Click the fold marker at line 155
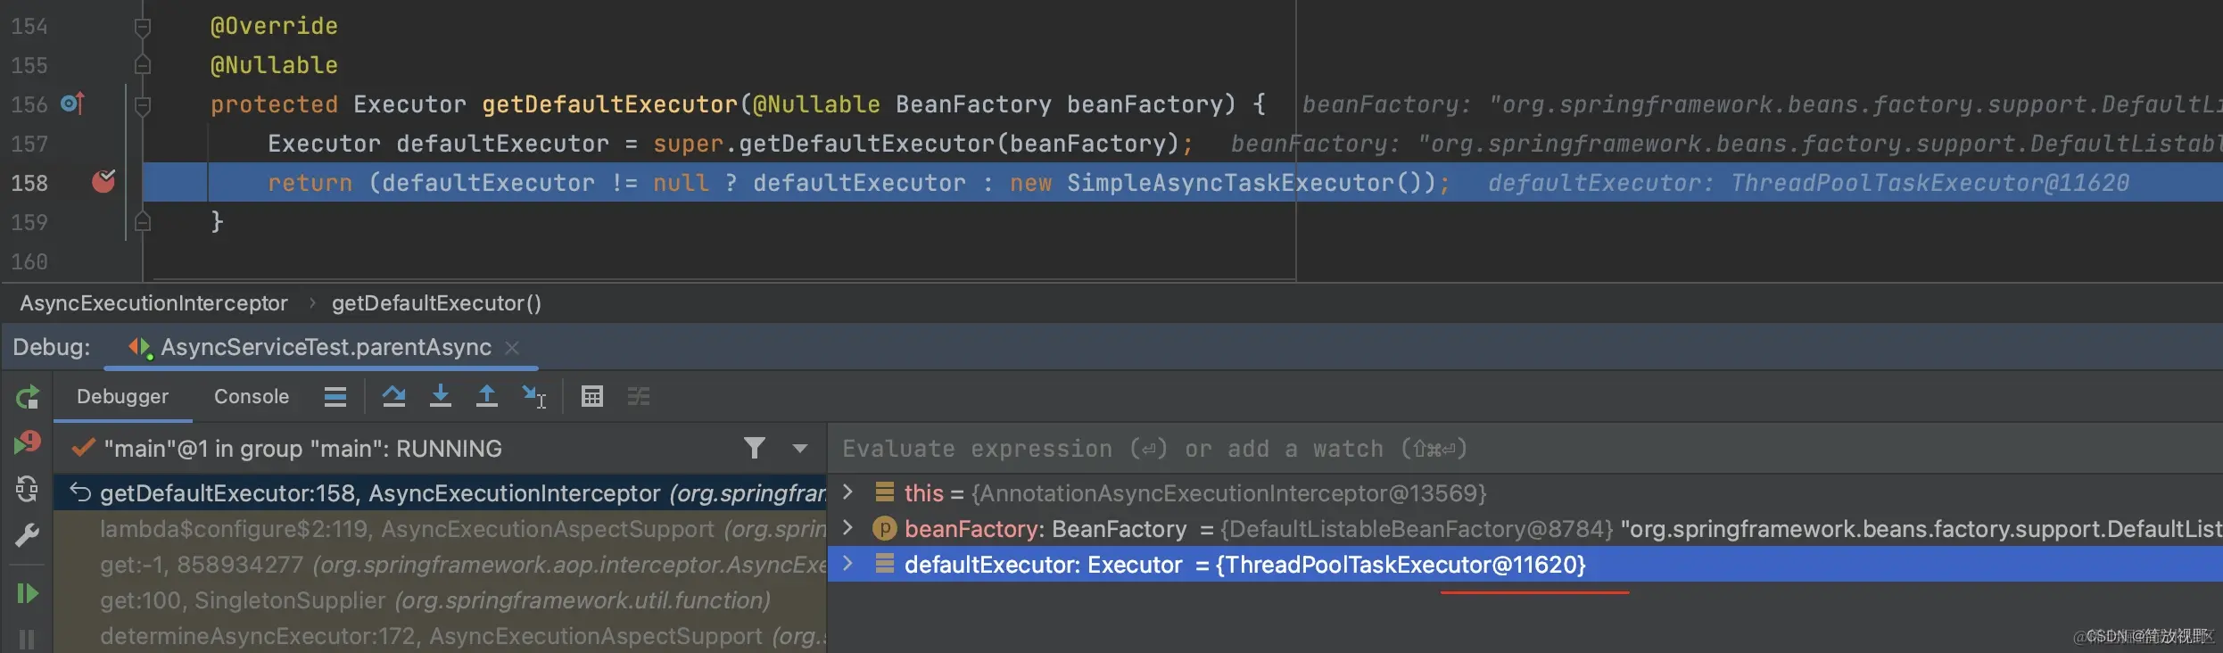This screenshot has width=2223, height=653. tap(142, 65)
